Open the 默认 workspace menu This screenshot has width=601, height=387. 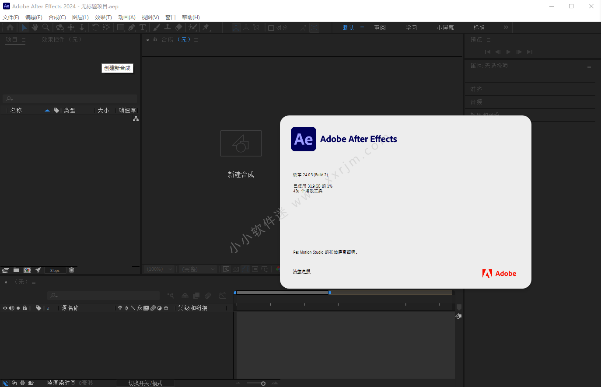(362, 28)
